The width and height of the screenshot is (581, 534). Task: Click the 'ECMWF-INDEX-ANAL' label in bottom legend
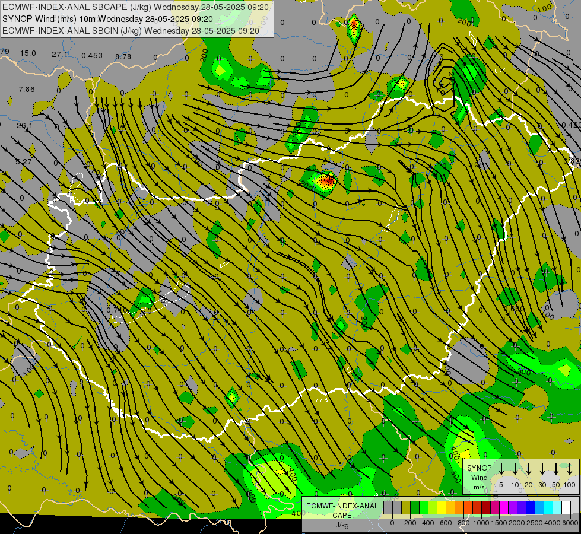pos(342,506)
